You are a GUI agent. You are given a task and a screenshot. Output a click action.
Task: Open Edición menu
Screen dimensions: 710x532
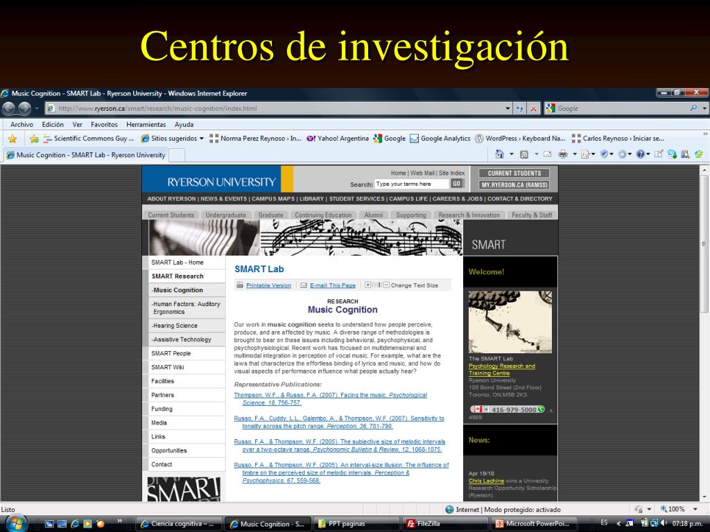(x=53, y=125)
